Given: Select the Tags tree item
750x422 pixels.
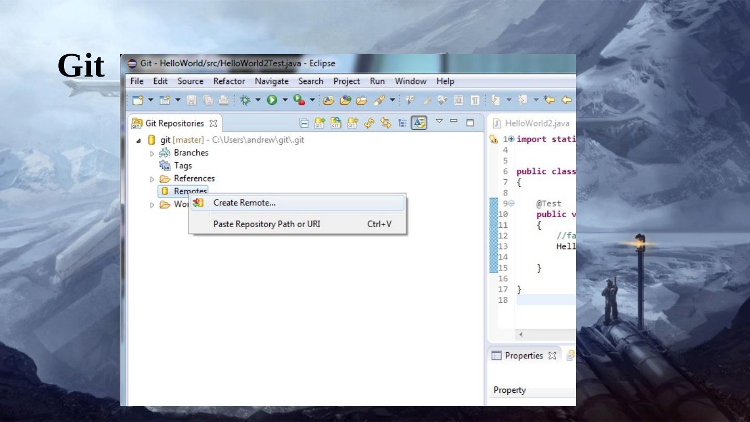Looking at the screenshot, I should click(x=182, y=166).
